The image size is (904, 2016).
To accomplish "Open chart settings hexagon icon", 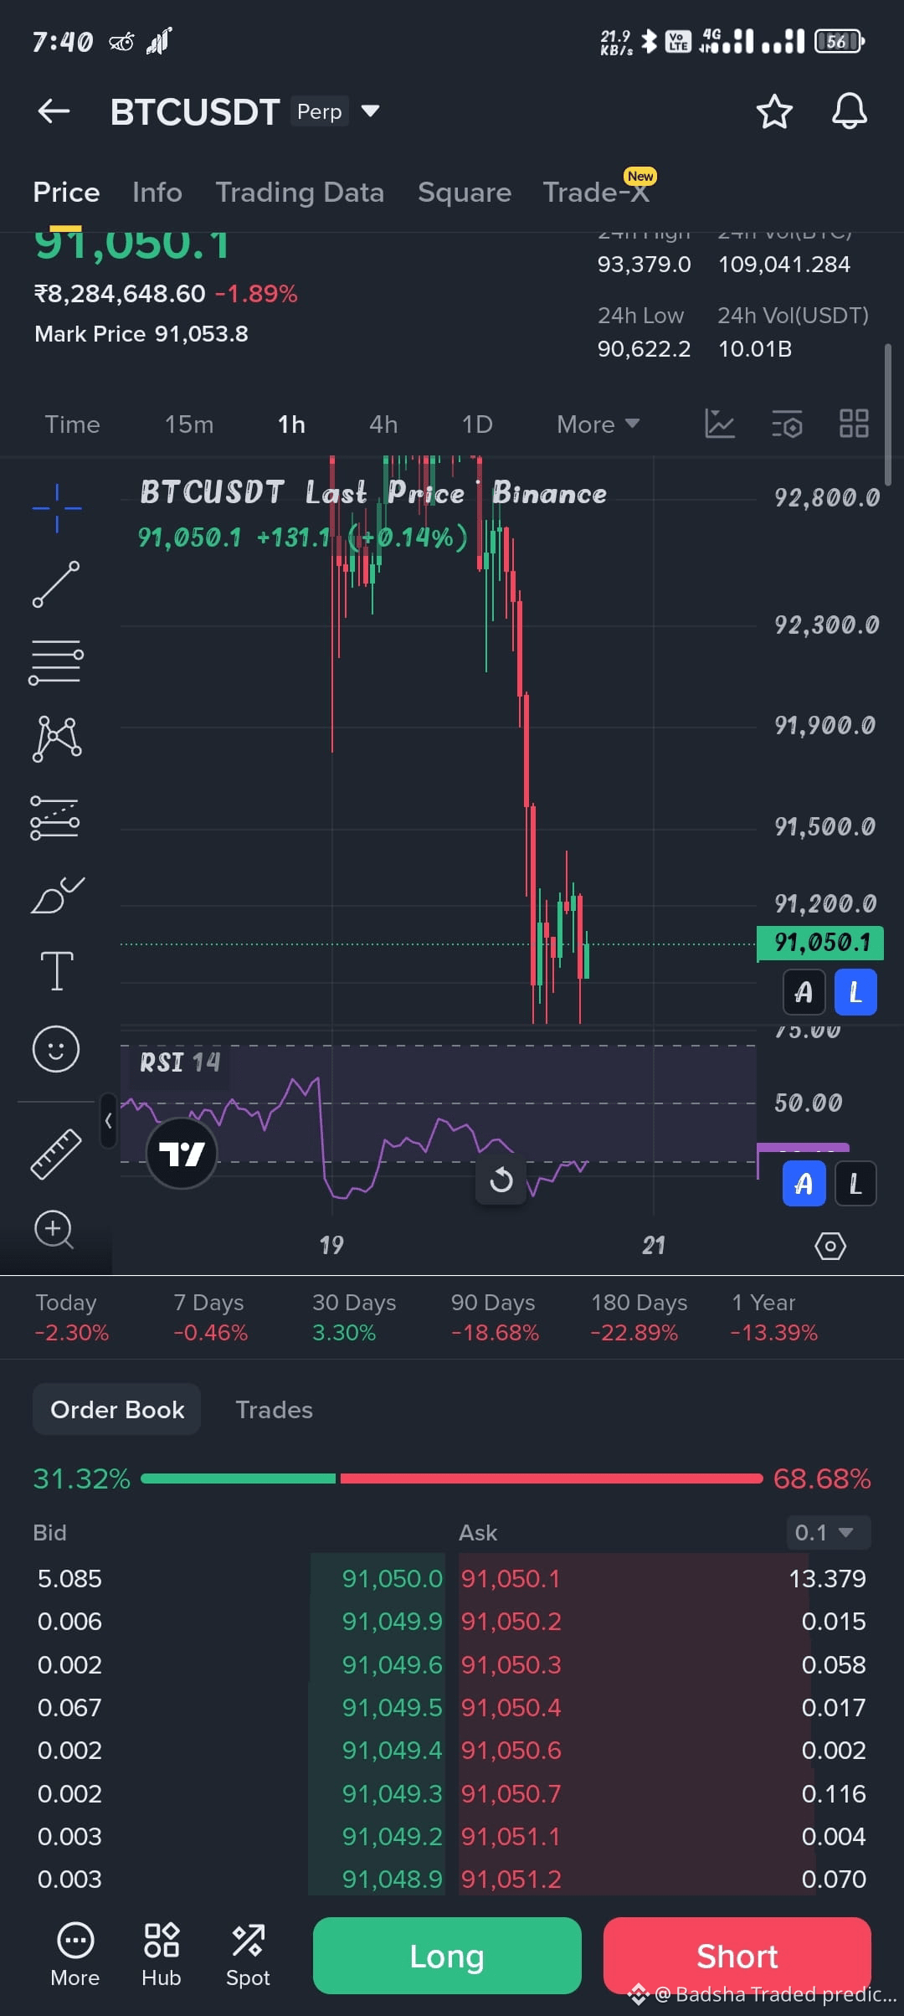I will [x=830, y=1246].
